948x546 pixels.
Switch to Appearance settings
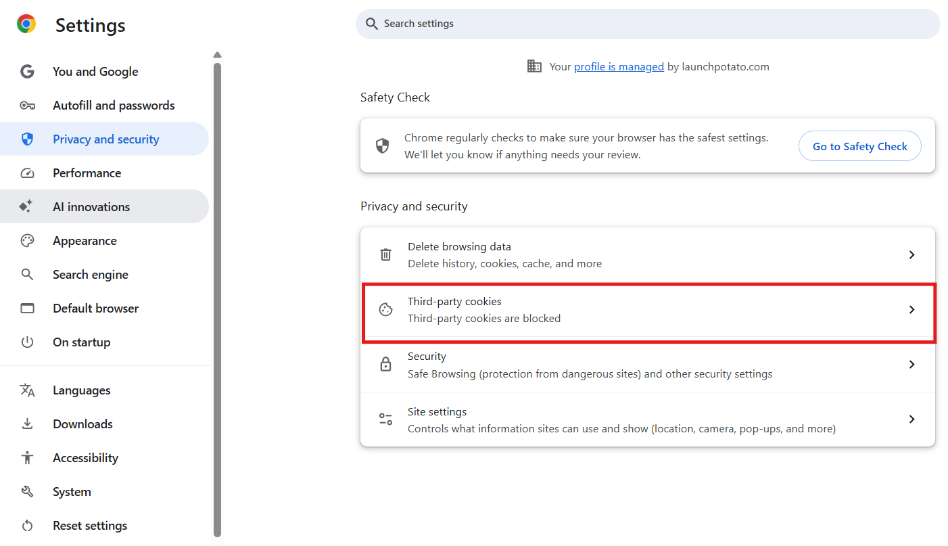104,241
